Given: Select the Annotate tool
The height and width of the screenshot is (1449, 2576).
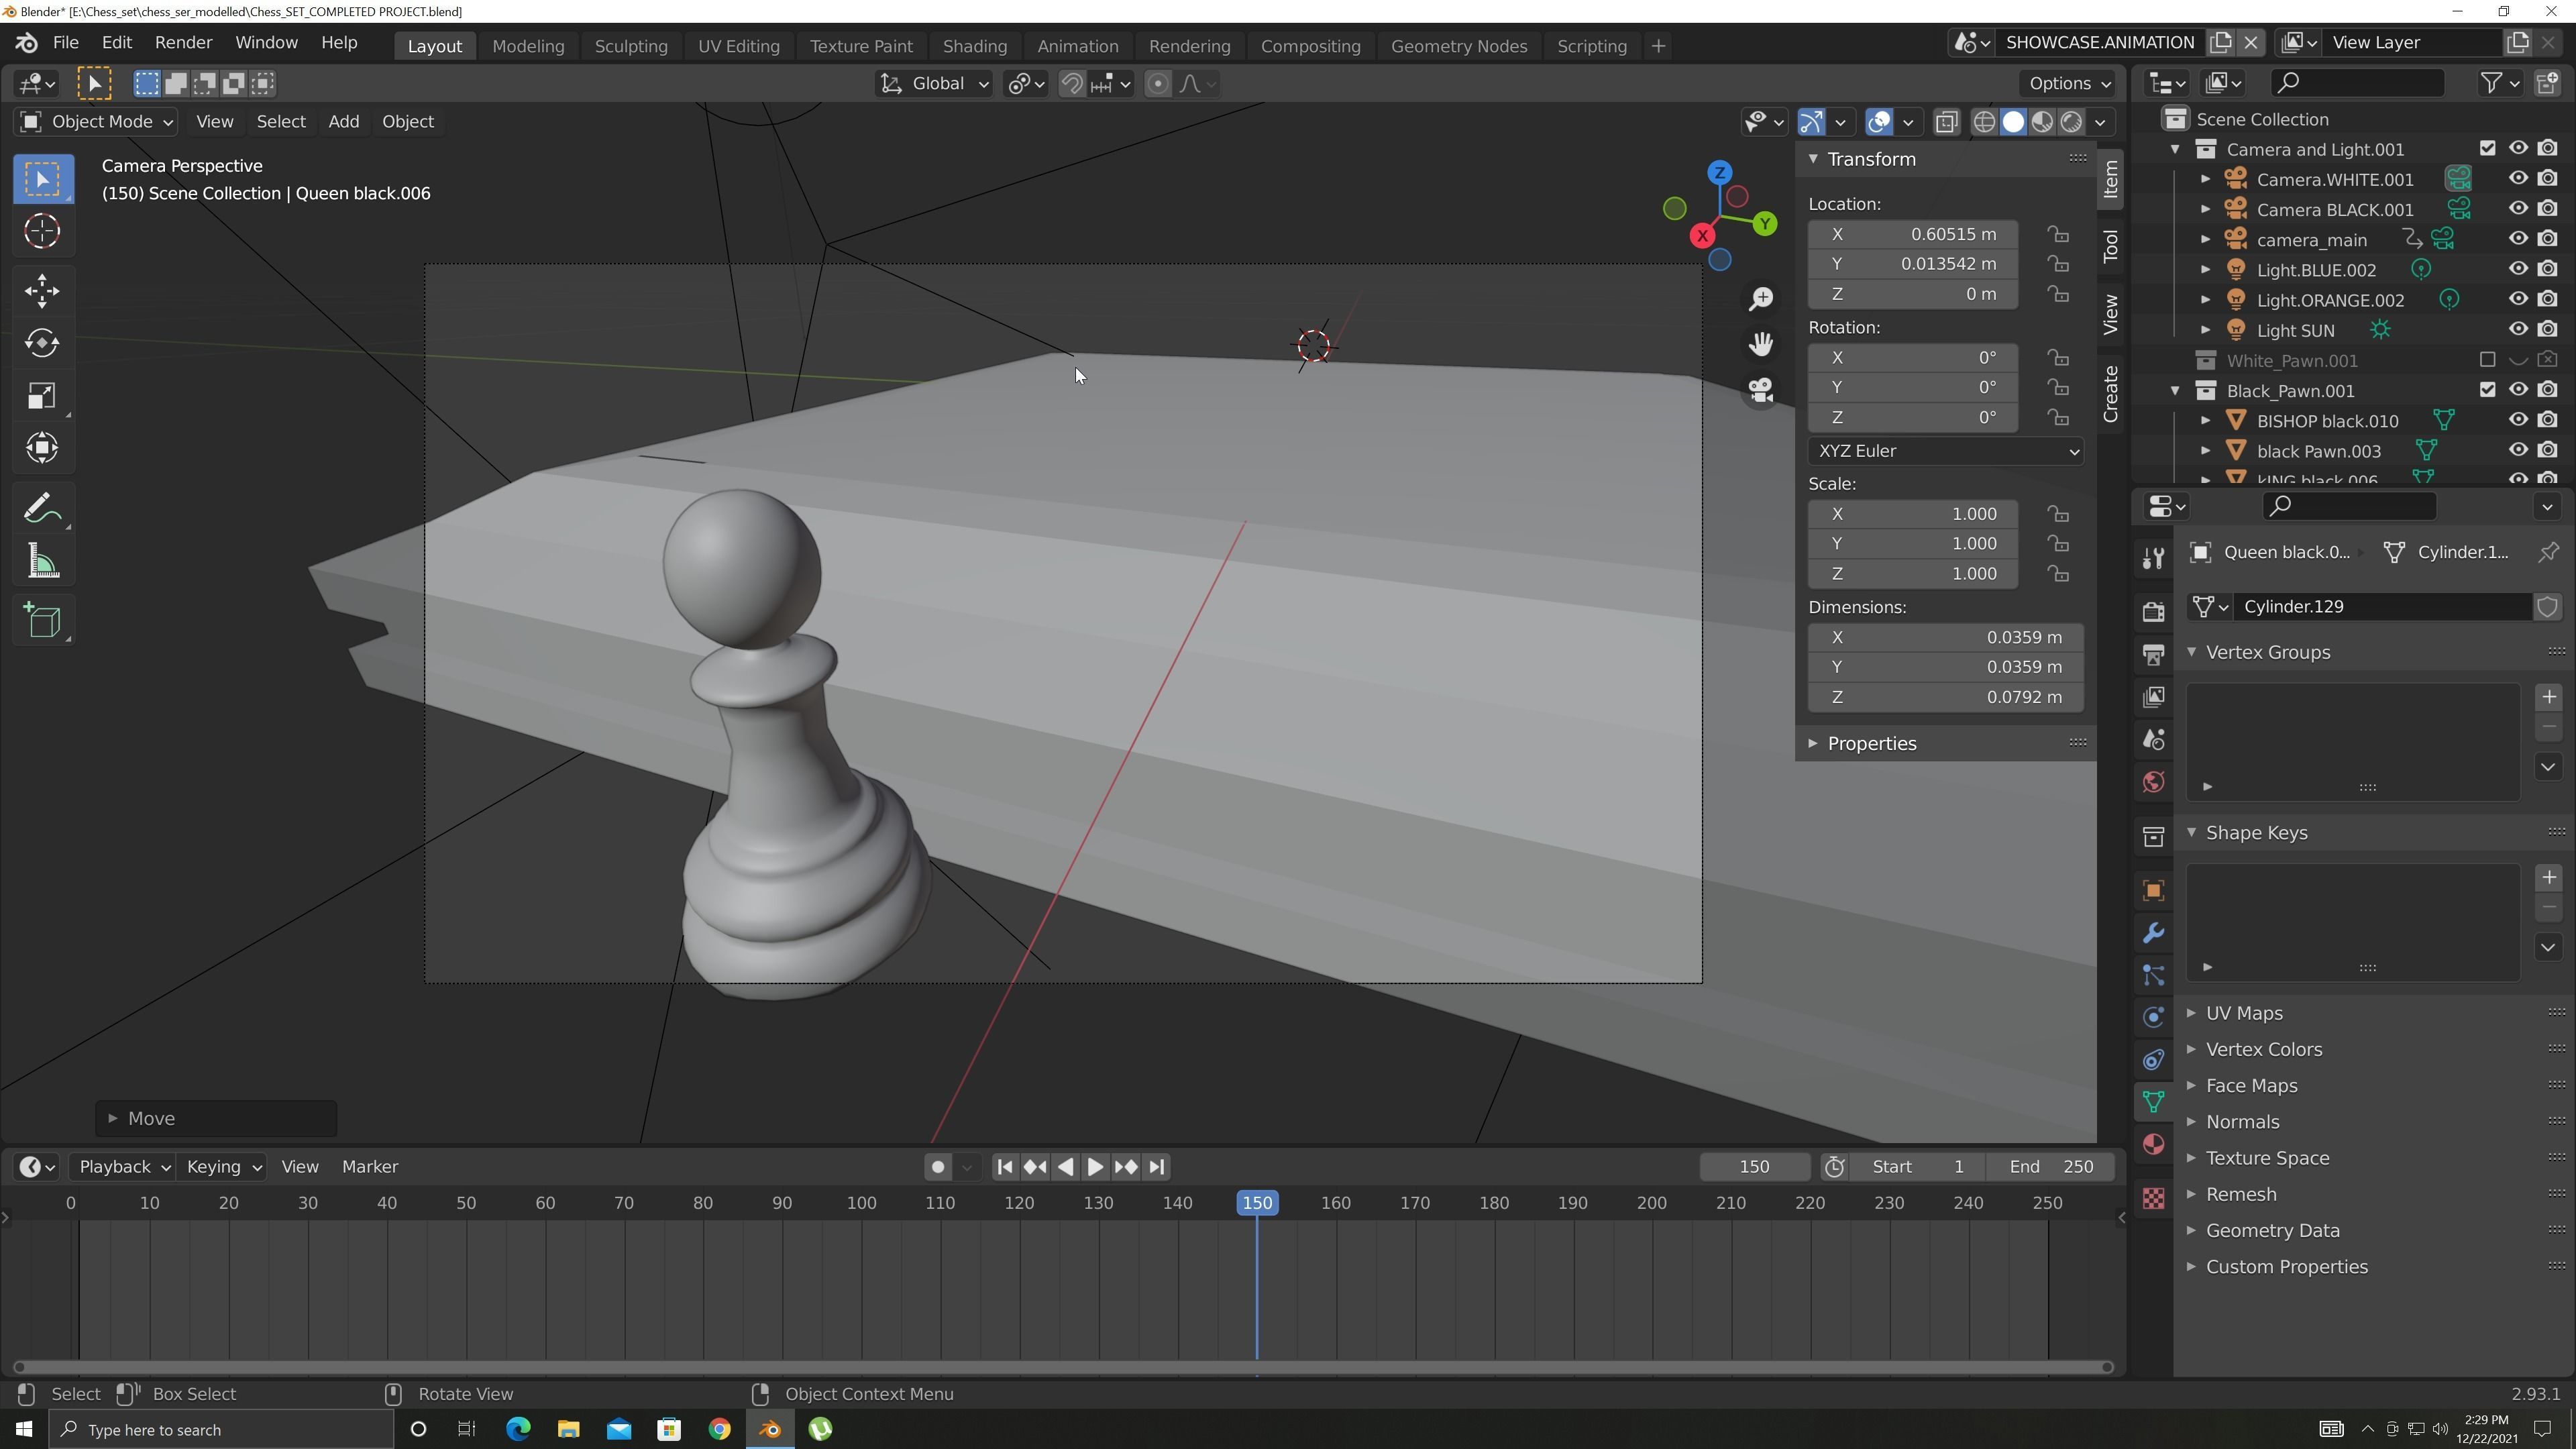Looking at the screenshot, I should click(x=42, y=509).
